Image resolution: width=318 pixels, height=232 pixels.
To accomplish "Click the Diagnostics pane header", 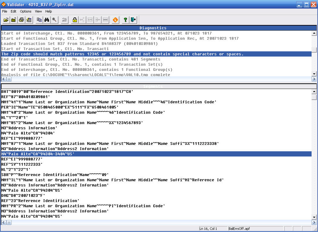I will coord(159,28).
